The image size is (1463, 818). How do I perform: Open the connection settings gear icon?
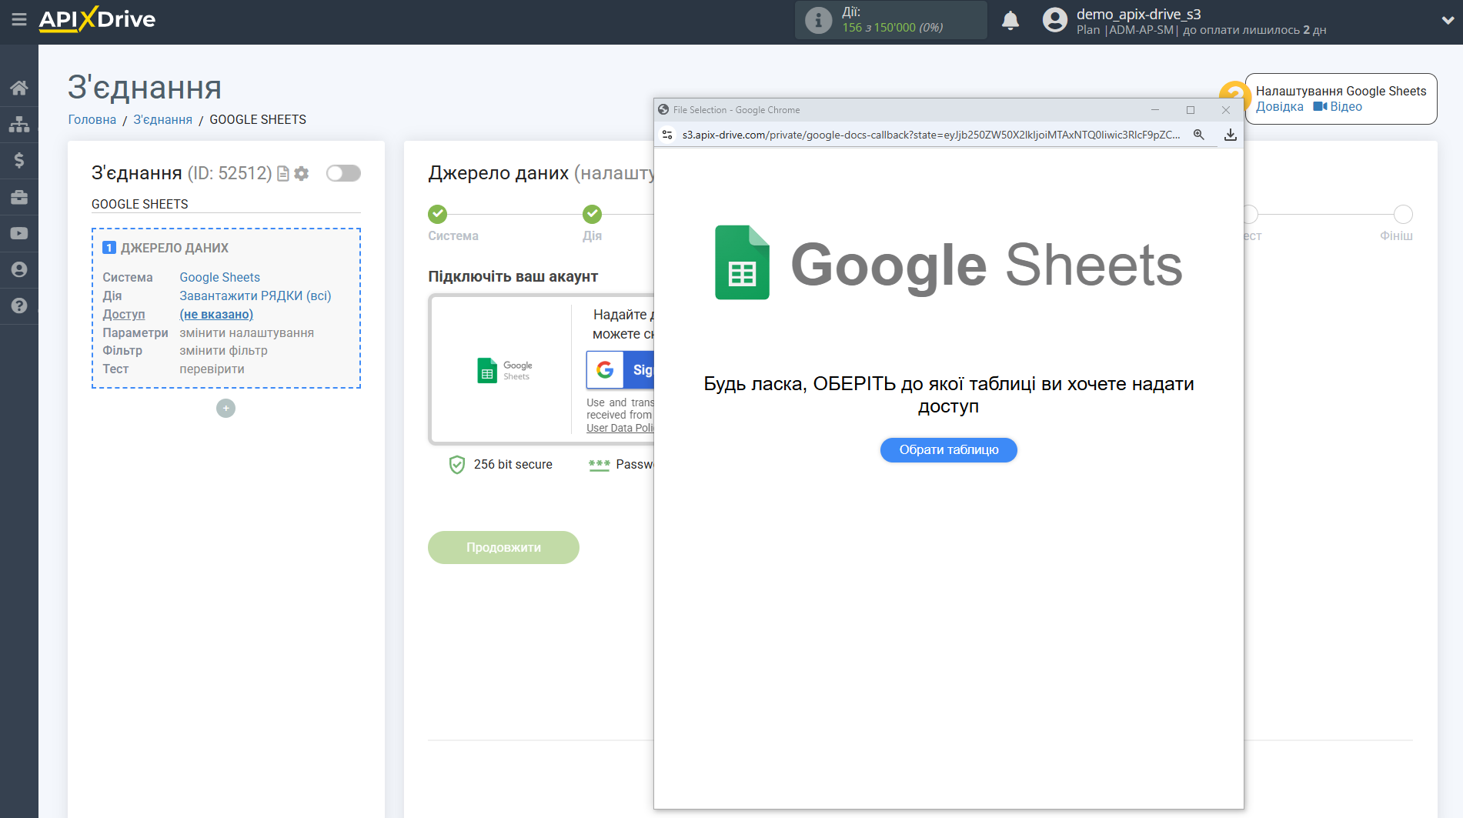(301, 173)
